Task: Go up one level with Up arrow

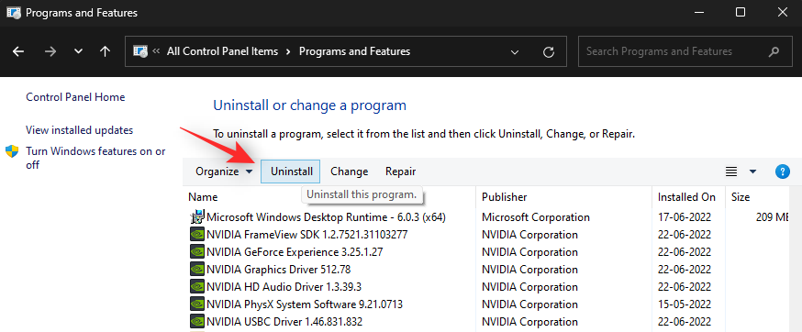Action: tap(106, 51)
